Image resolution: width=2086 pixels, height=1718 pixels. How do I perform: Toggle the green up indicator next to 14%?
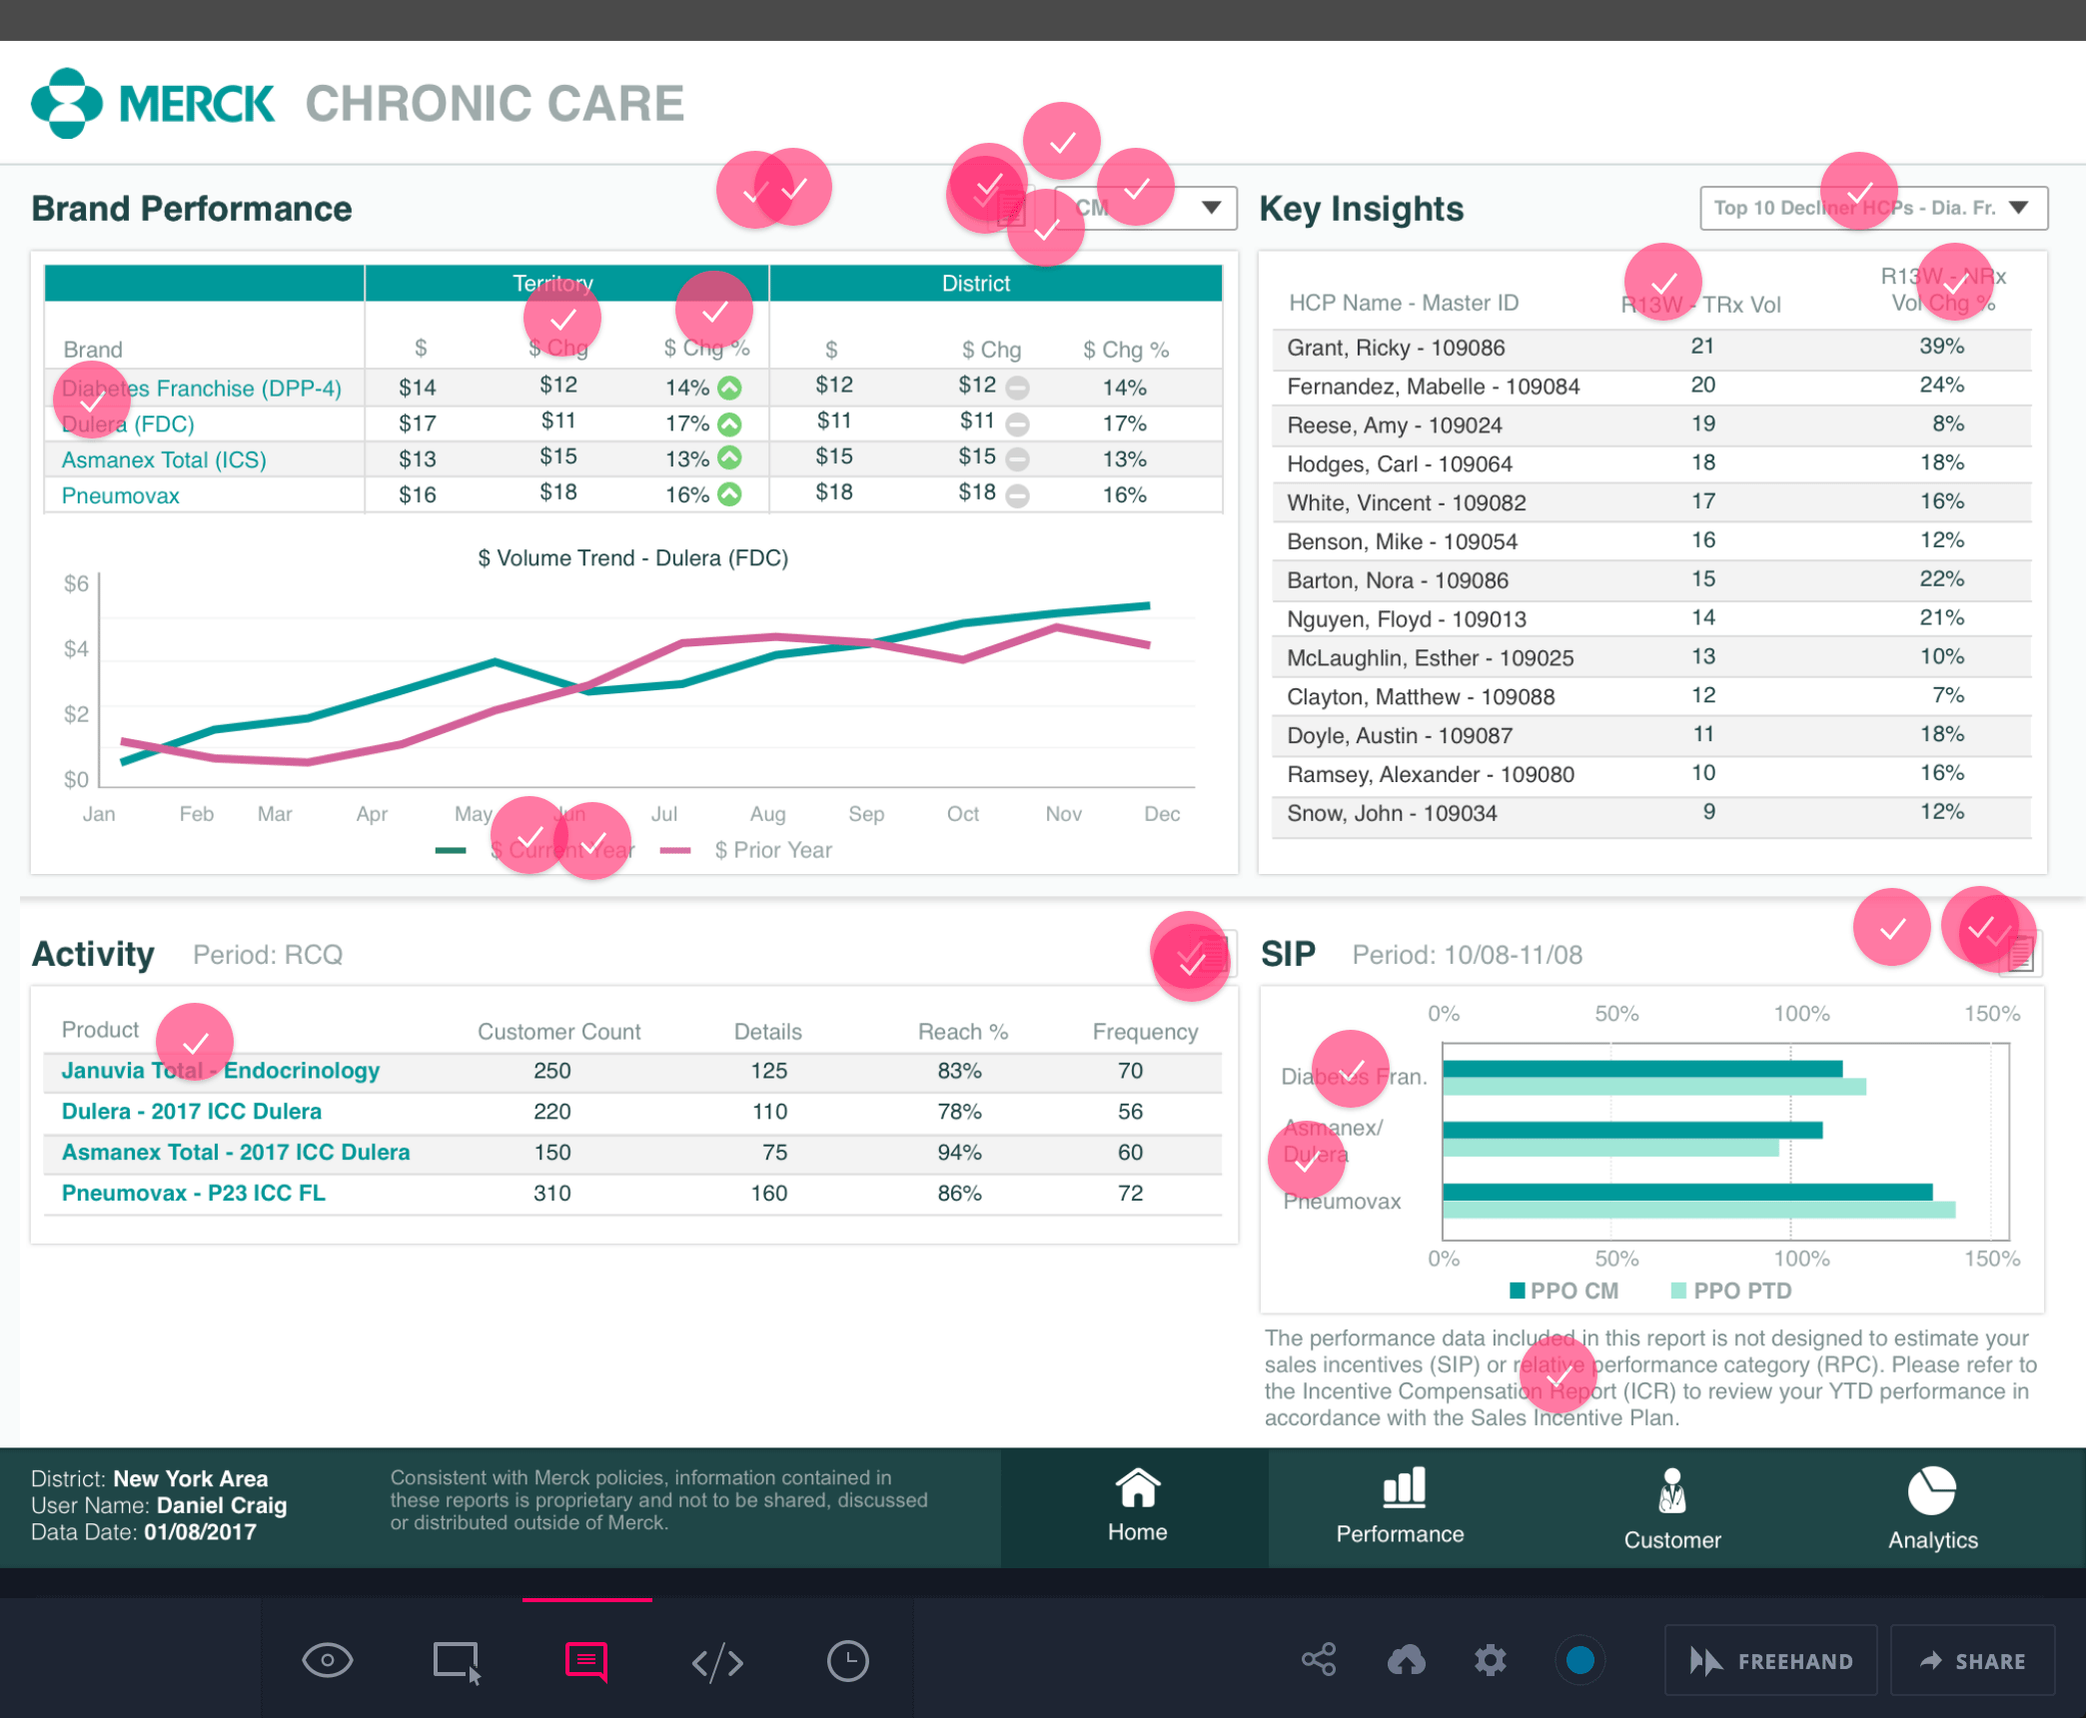pos(728,387)
